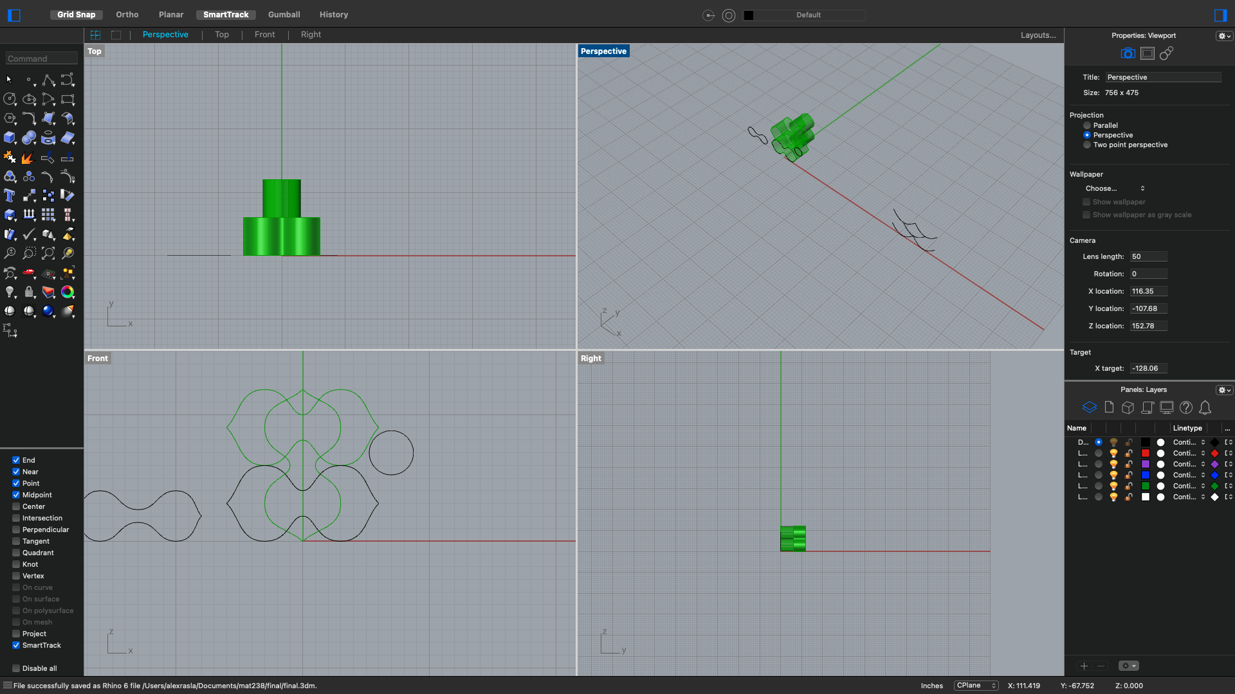Image resolution: width=1235 pixels, height=694 pixels.
Task: Click the red color swatch in layers
Action: click(x=1145, y=452)
